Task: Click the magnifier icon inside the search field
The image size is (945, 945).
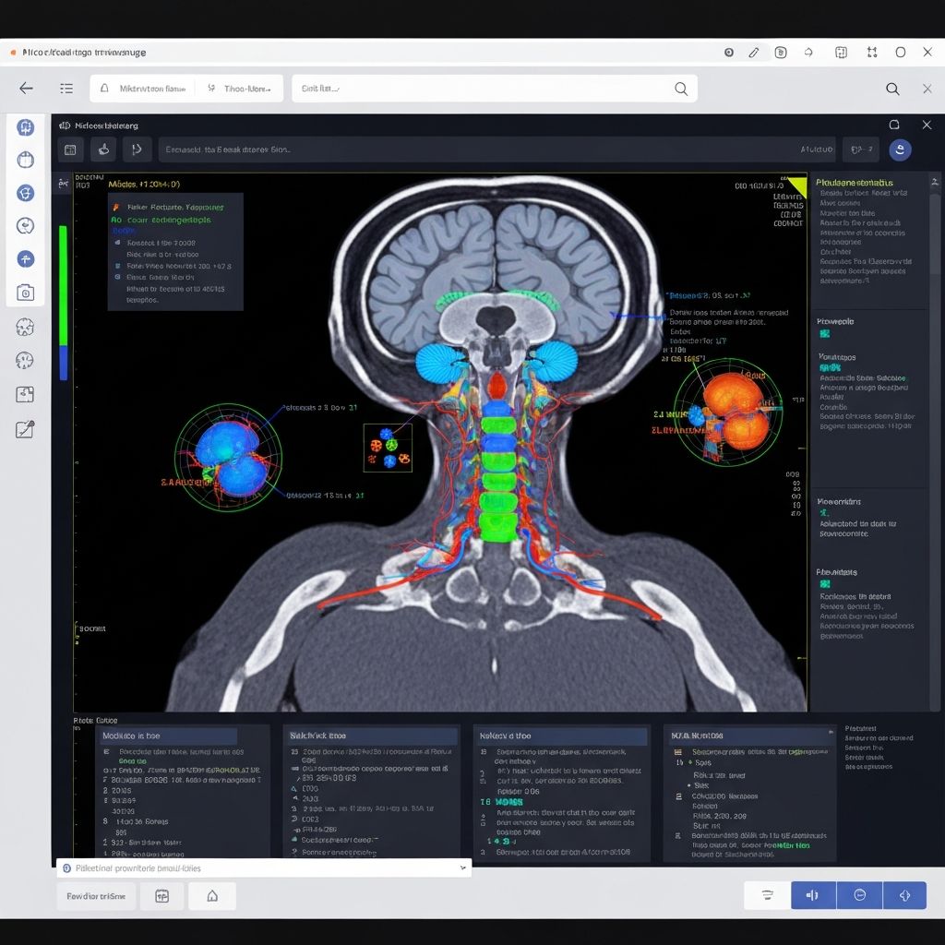Action: point(681,89)
